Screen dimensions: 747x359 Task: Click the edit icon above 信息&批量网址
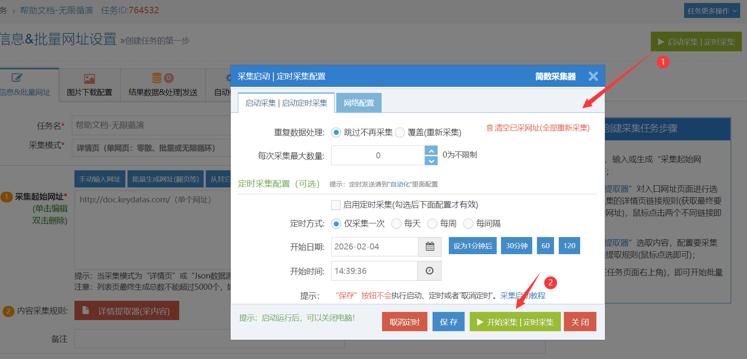tap(17, 77)
